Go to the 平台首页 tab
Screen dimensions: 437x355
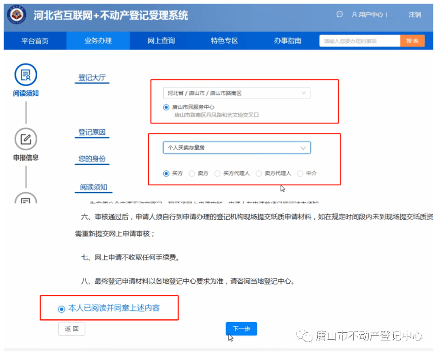tap(34, 40)
